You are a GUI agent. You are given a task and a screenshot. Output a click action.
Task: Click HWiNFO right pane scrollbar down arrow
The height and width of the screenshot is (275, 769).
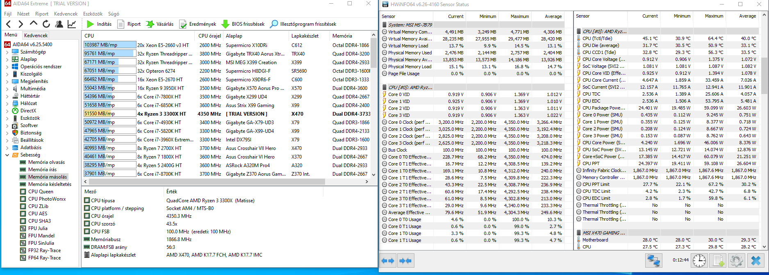pos(764,247)
